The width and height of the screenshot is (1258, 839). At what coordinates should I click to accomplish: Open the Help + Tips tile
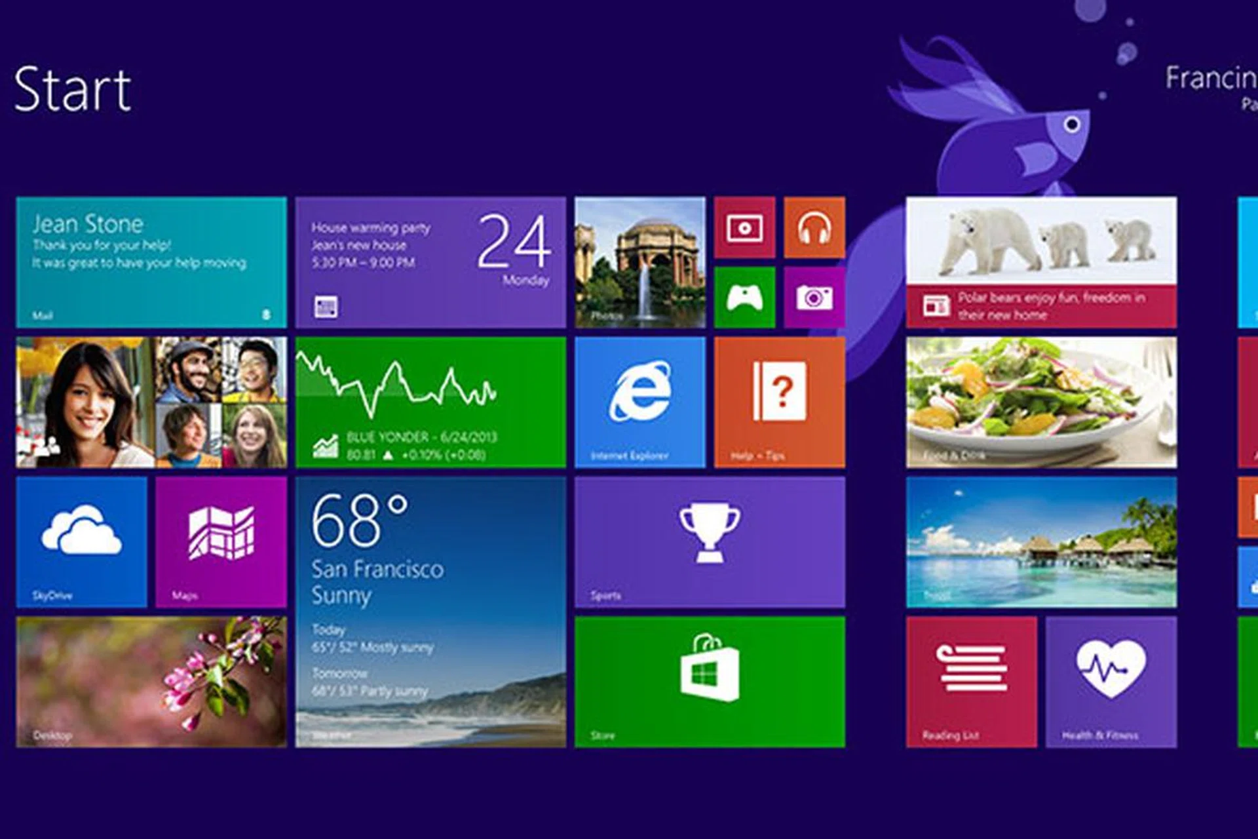pos(780,402)
